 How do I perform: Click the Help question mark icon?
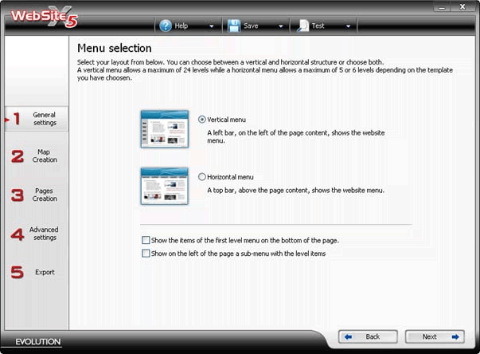(166, 26)
